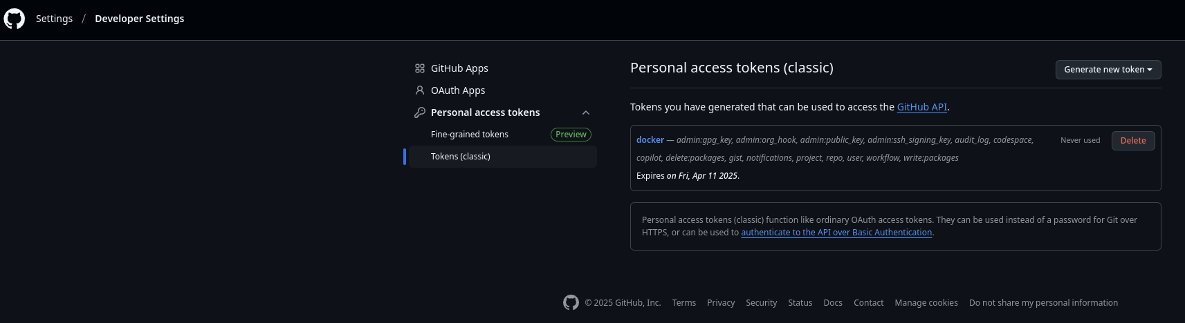
Task: Click the GitHub logo in header
Action: click(14, 19)
